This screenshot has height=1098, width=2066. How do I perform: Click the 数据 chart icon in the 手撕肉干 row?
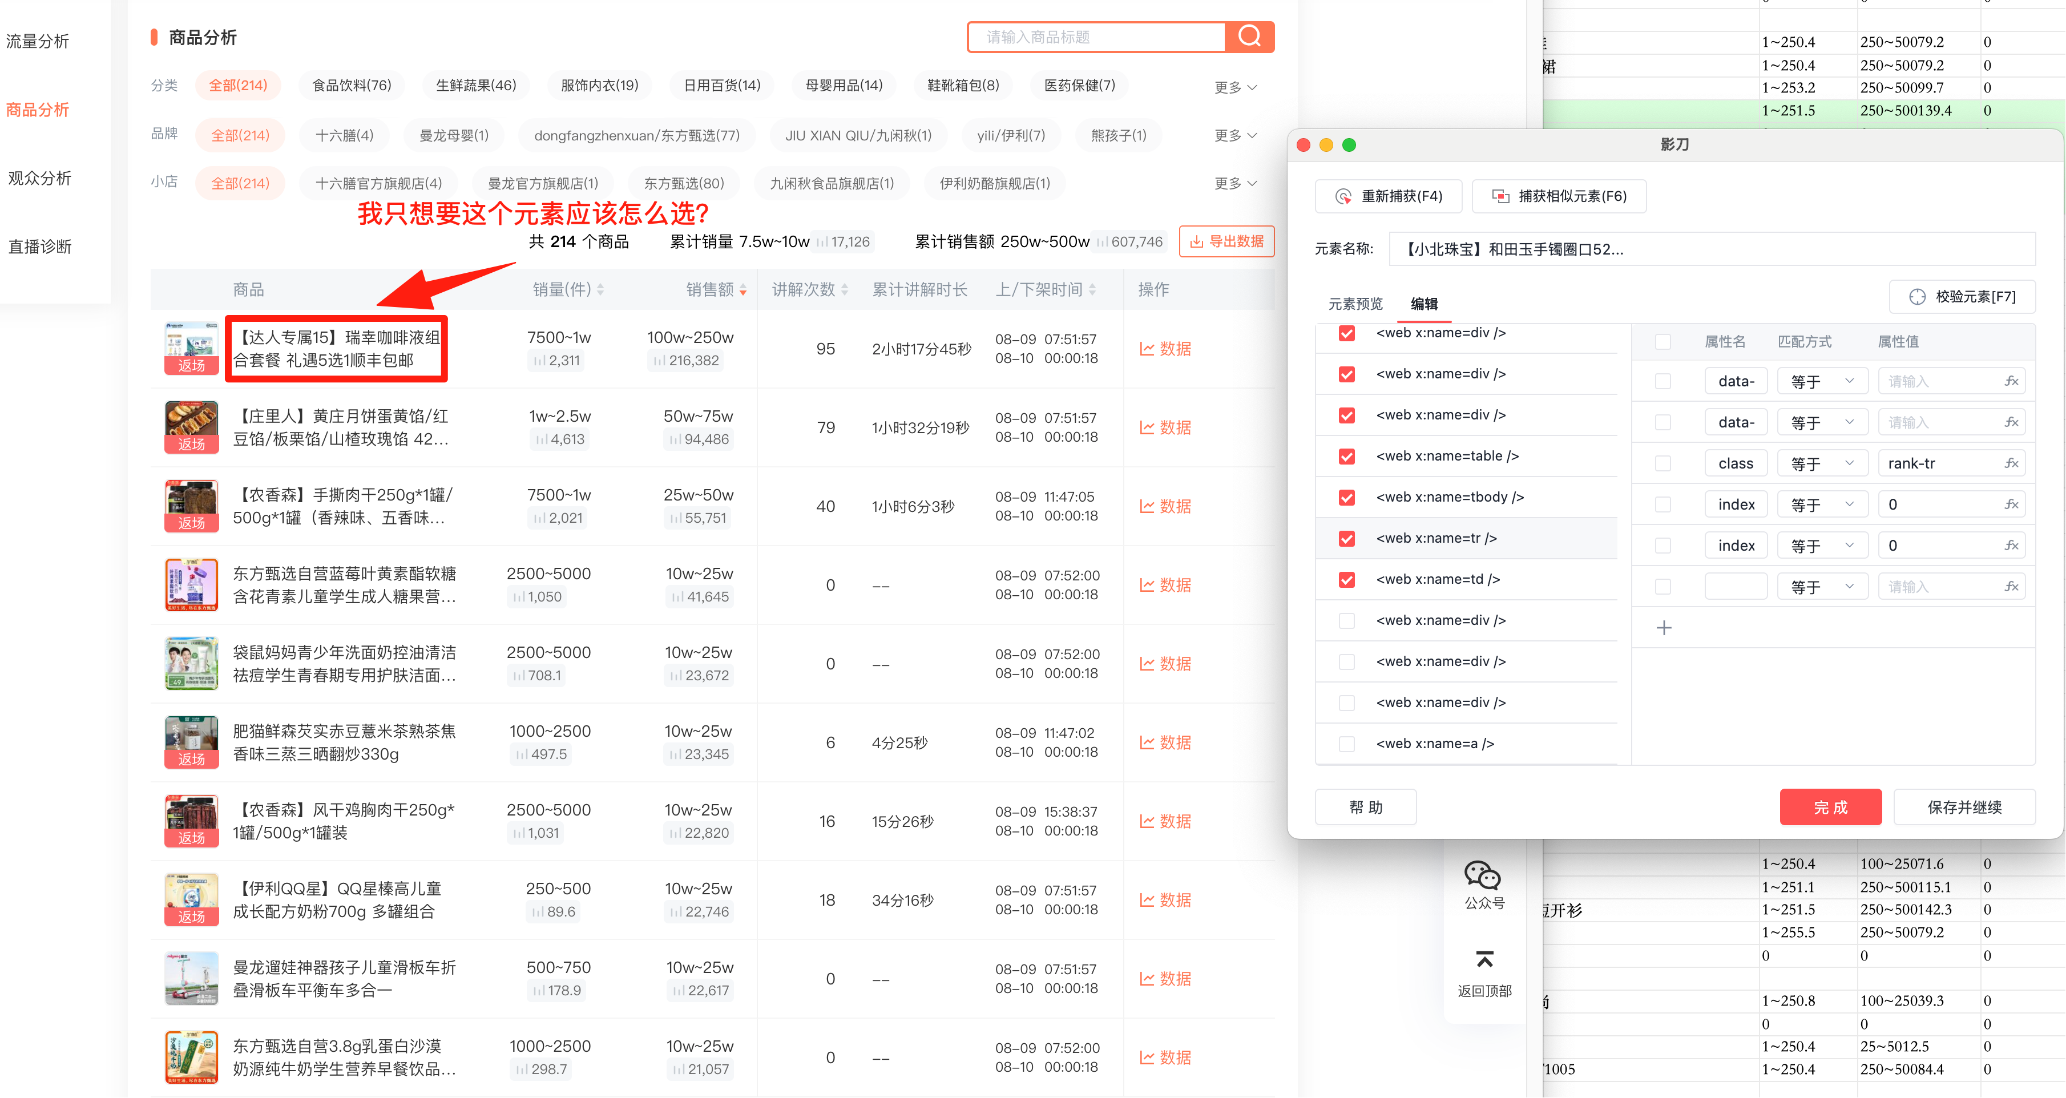(x=1147, y=506)
